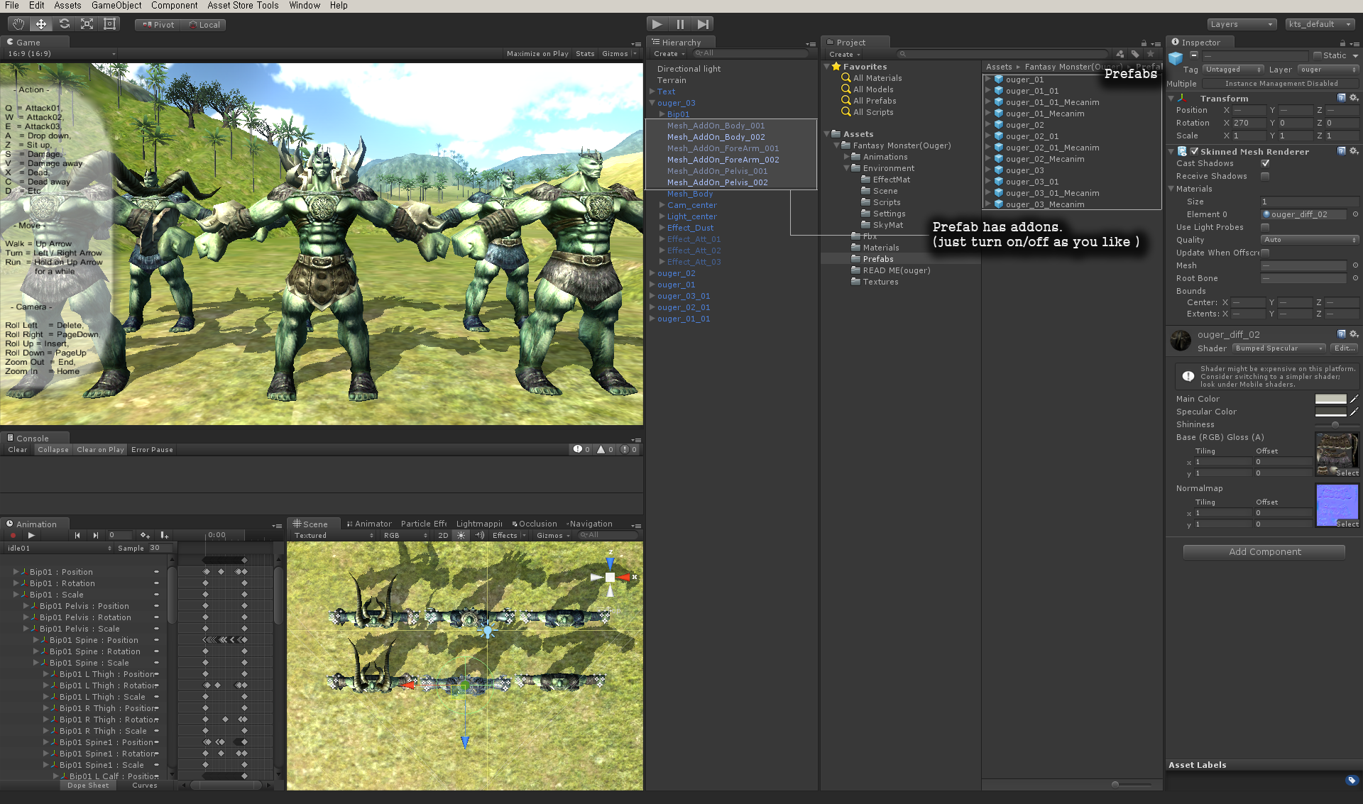The width and height of the screenshot is (1363, 804).
Task: Select the Hand tool in the toolbar
Action: tap(18, 24)
